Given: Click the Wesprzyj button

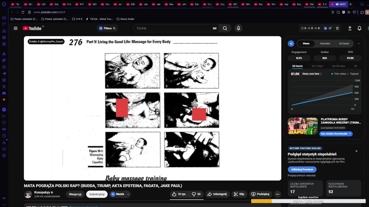Looking at the screenshot, I should click(75, 194).
